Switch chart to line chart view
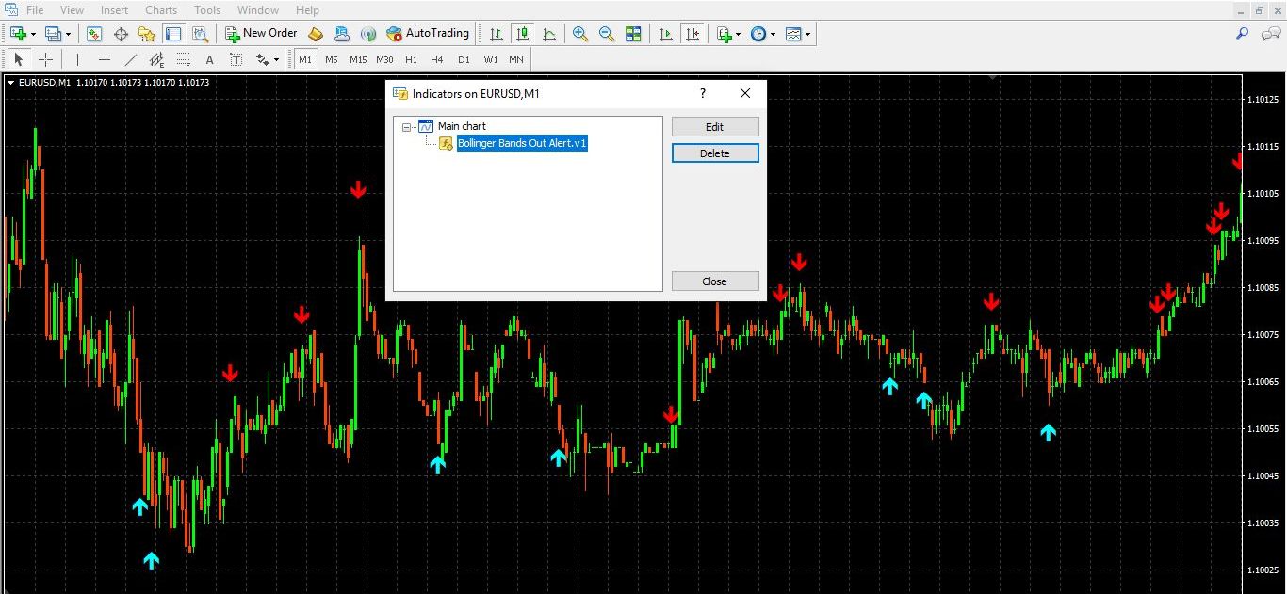 click(x=549, y=33)
